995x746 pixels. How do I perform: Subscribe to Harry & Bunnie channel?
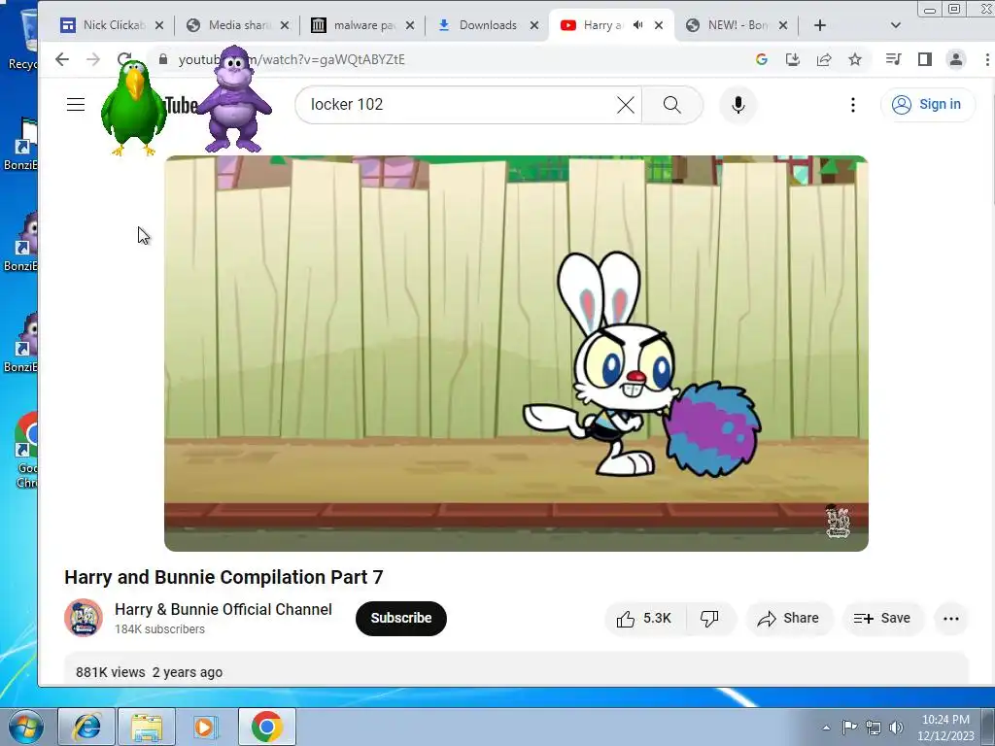(401, 619)
